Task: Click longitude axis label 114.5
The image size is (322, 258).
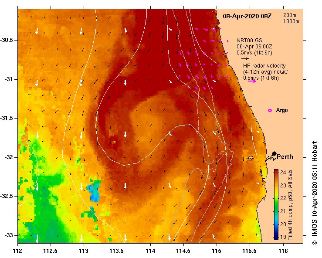Action: (183, 251)
